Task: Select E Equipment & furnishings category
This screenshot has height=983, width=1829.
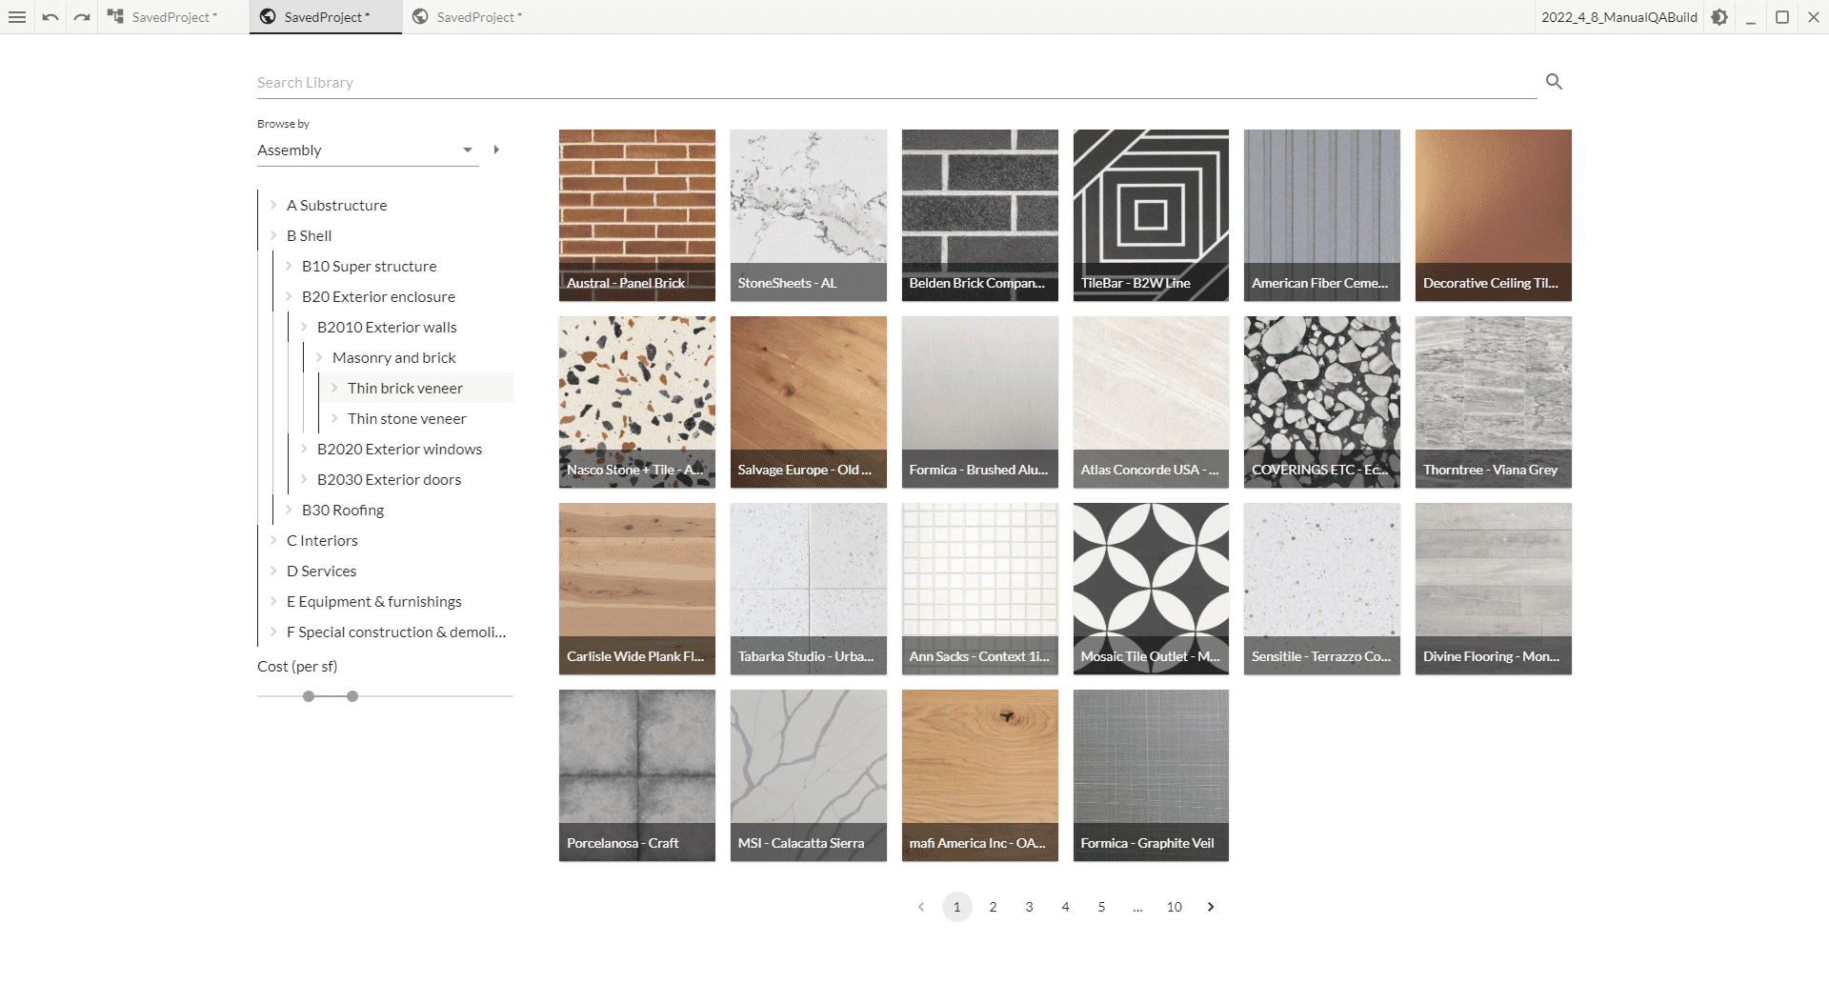Action: pos(373,601)
